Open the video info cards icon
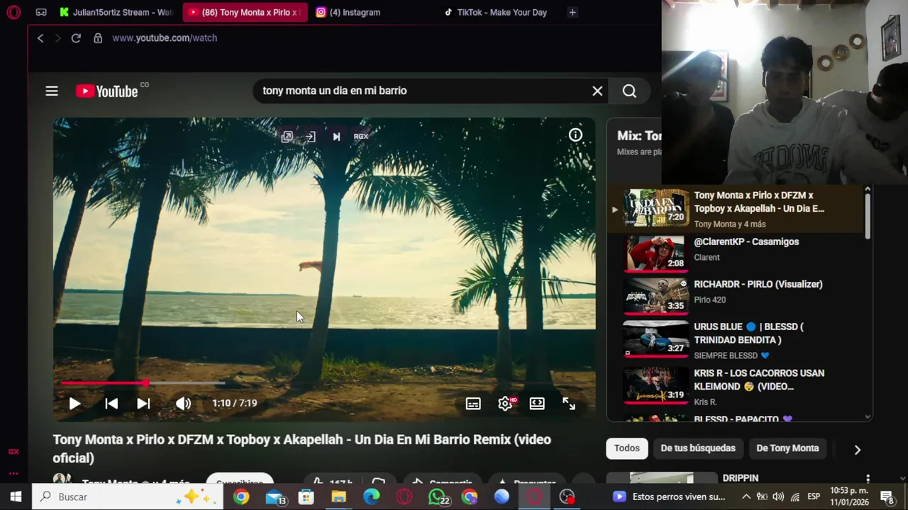Image resolution: width=908 pixels, height=510 pixels. point(575,135)
